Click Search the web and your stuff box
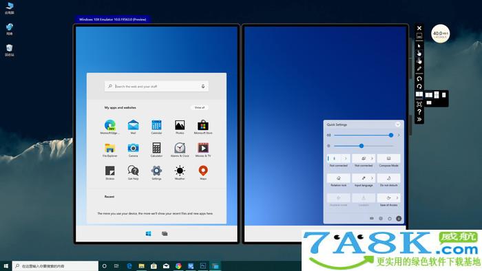482x271 pixels. (156, 87)
